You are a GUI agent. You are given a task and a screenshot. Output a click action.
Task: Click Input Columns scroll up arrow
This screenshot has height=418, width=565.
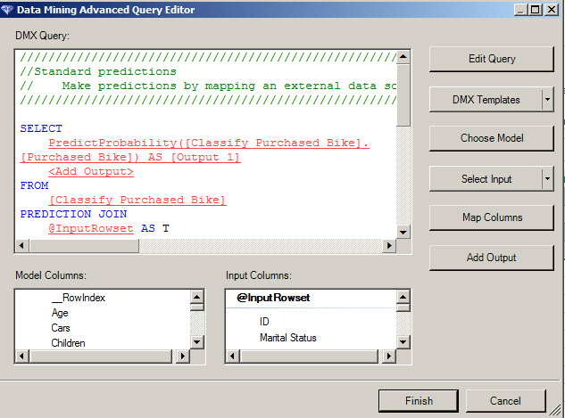tap(403, 297)
